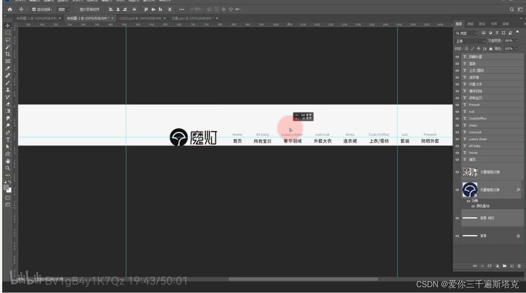
Task: Collapse effects on the logo smart object
Action: point(522,190)
